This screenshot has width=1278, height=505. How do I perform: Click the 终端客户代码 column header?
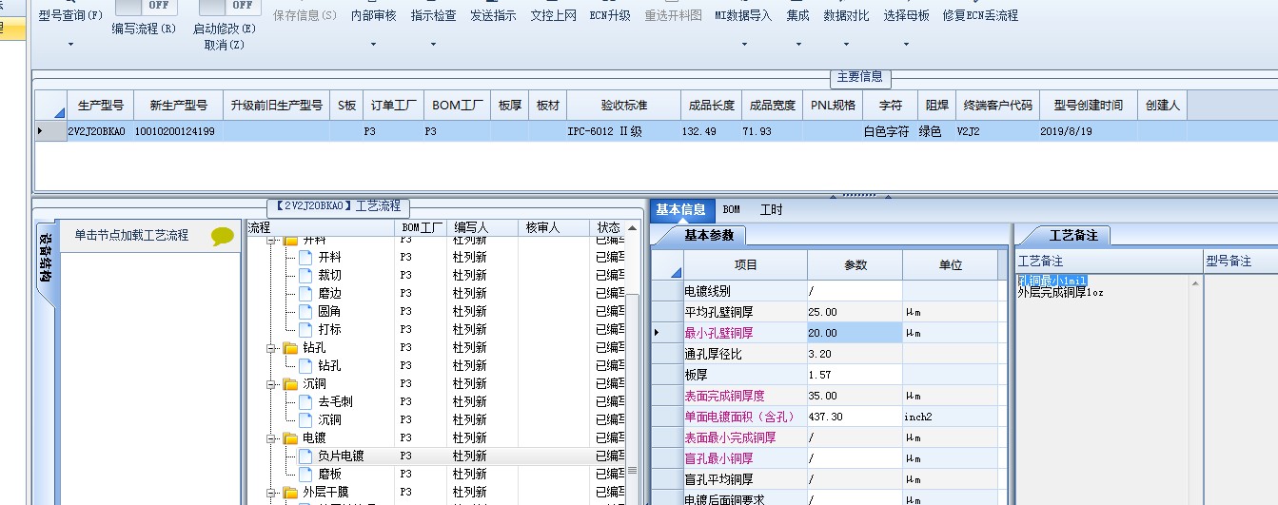point(996,106)
